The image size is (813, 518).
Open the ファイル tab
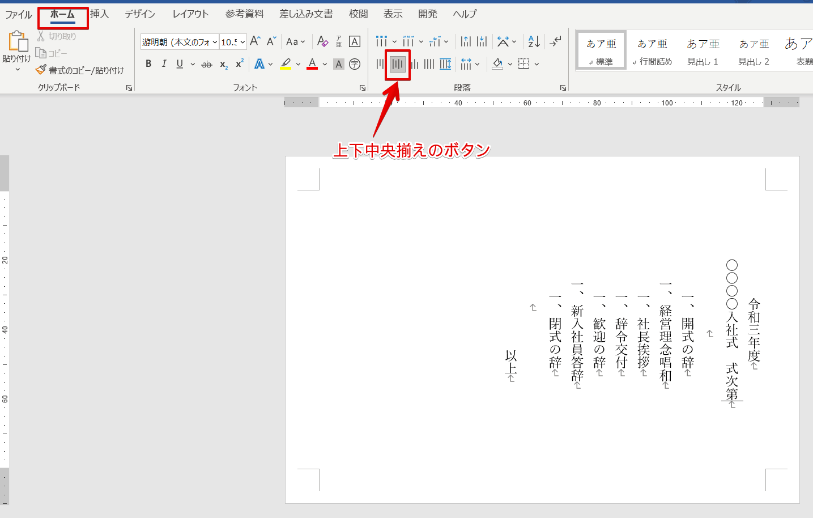click(x=19, y=14)
